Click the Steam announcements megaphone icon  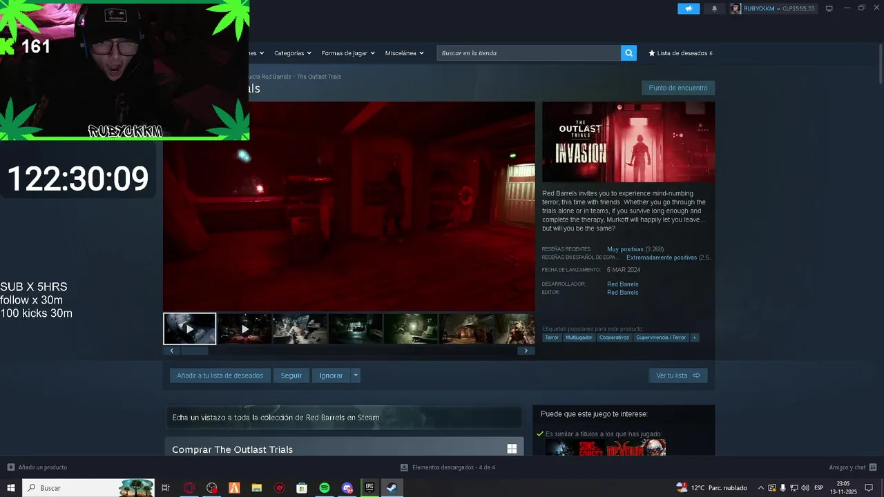[688, 8]
